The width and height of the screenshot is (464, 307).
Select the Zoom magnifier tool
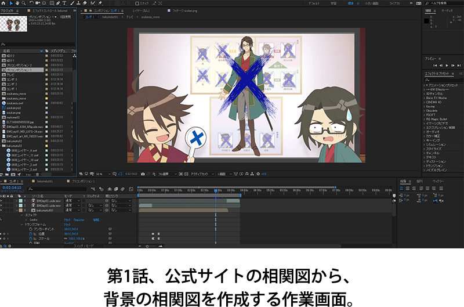coord(23,3)
